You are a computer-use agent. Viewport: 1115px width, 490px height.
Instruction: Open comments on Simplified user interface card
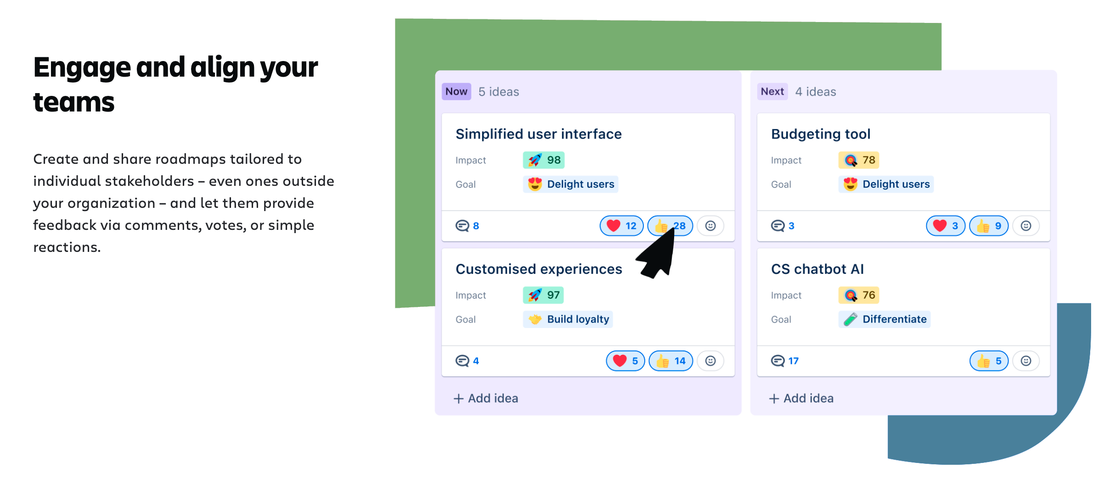tap(467, 226)
